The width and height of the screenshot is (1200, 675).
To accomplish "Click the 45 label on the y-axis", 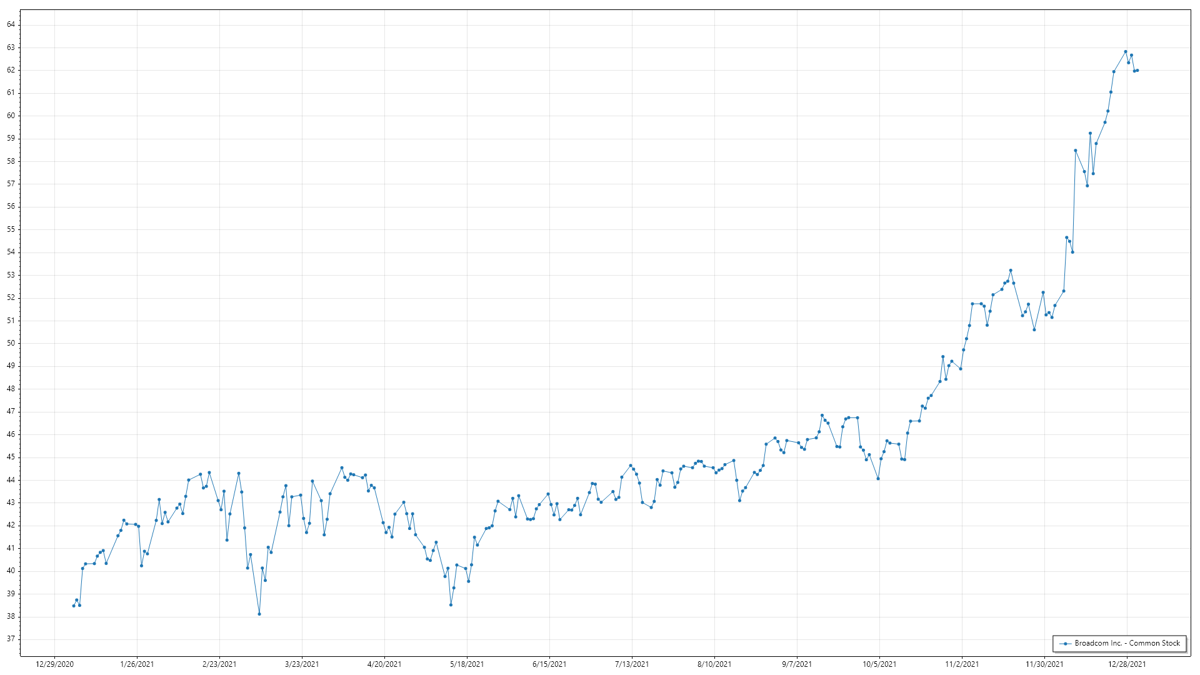I will [x=11, y=457].
